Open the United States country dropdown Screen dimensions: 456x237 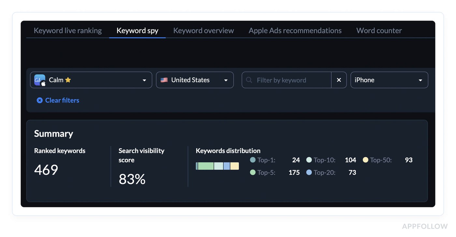pos(195,80)
